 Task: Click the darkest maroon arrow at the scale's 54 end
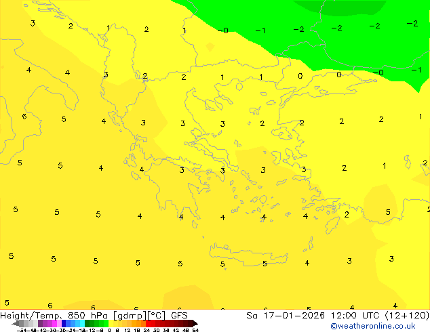195,323
